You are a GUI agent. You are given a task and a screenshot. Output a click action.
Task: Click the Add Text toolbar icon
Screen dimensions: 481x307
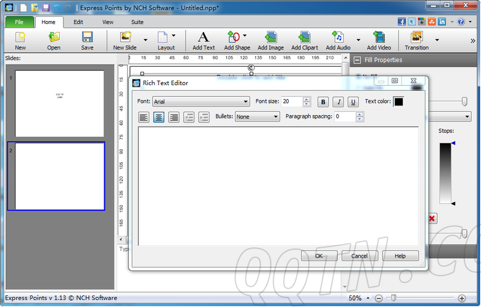(203, 41)
